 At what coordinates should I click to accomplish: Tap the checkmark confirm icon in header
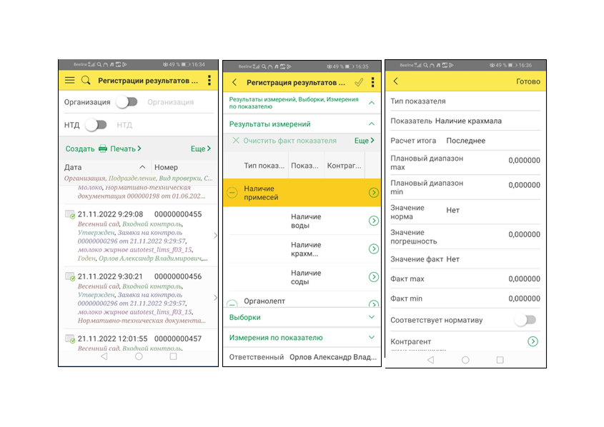click(x=359, y=82)
